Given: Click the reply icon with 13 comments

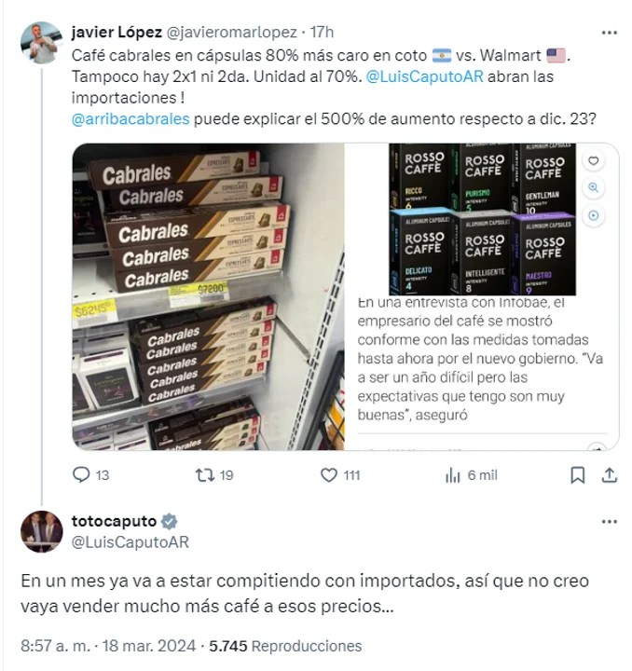Looking at the screenshot, I should 81,475.
